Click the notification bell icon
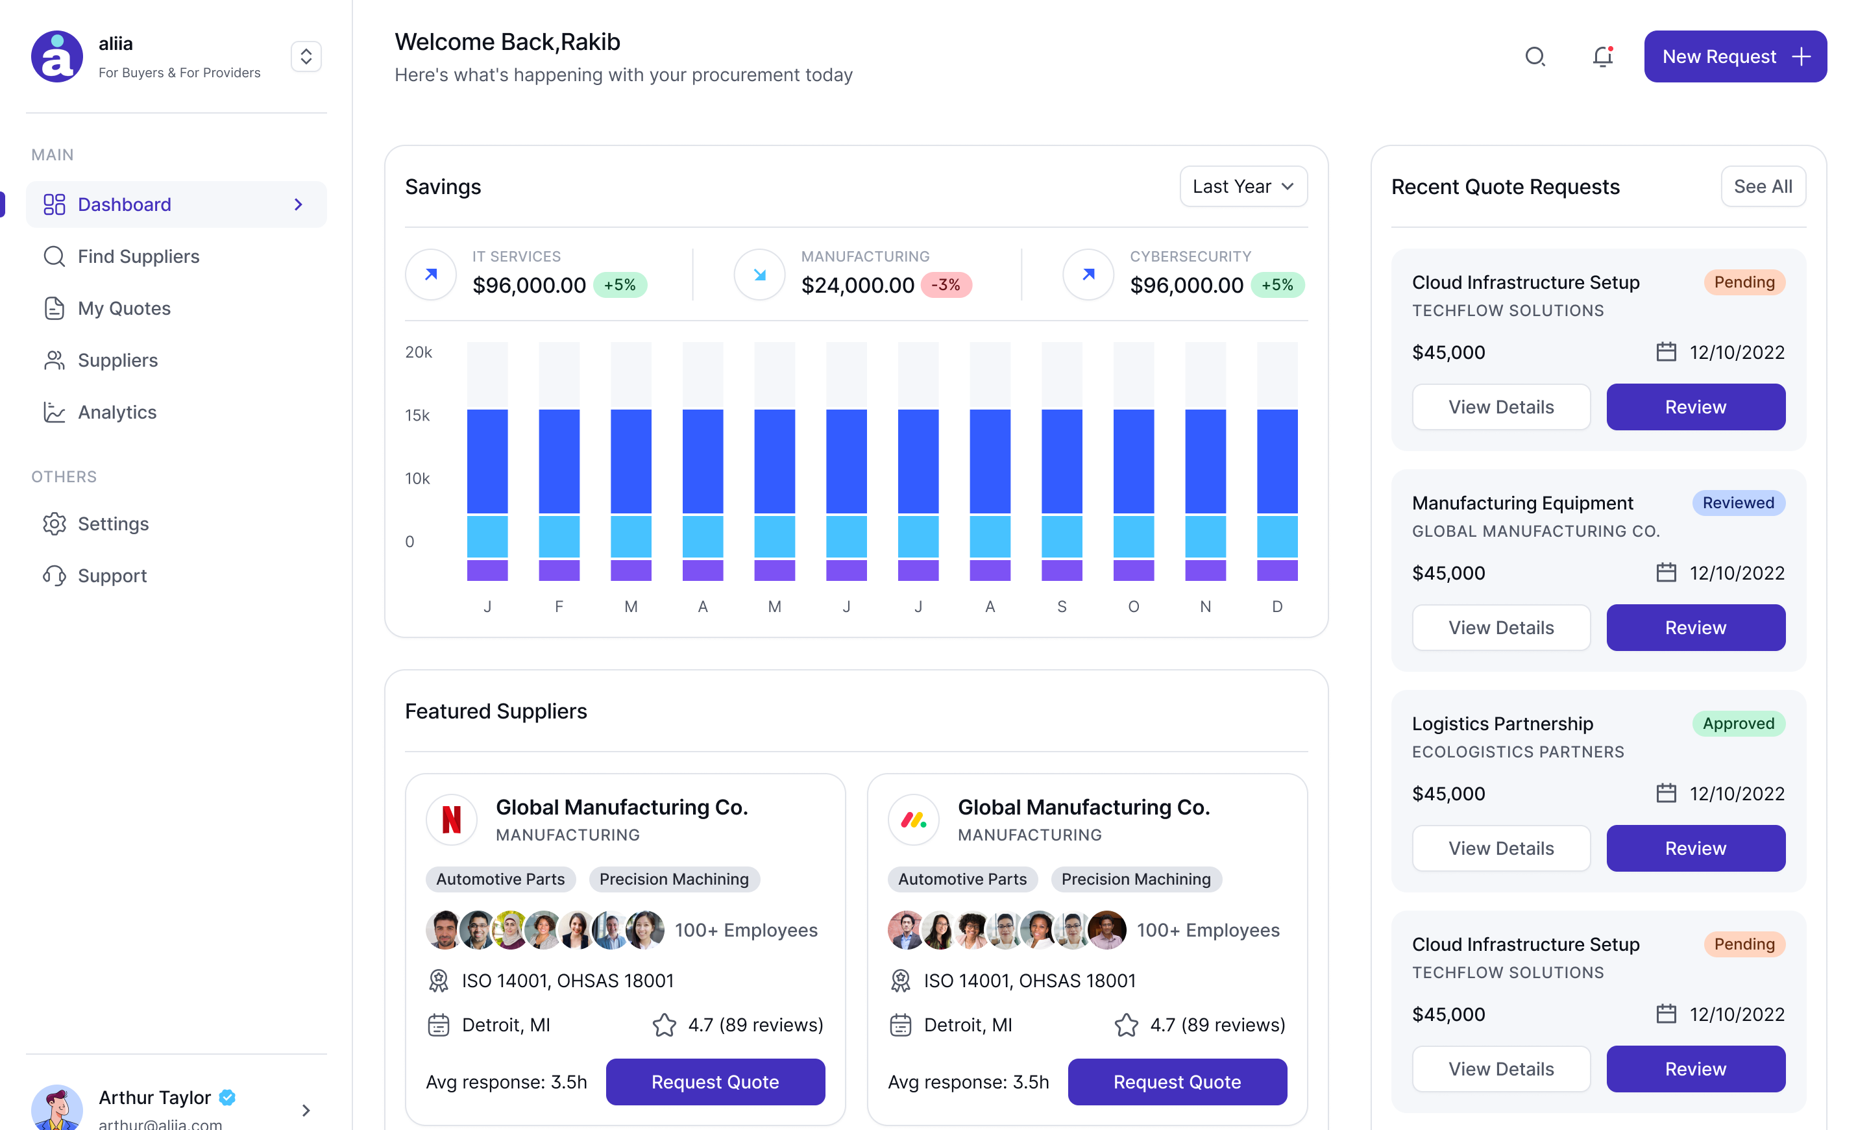The image size is (1869, 1130). [x=1602, y=56]
